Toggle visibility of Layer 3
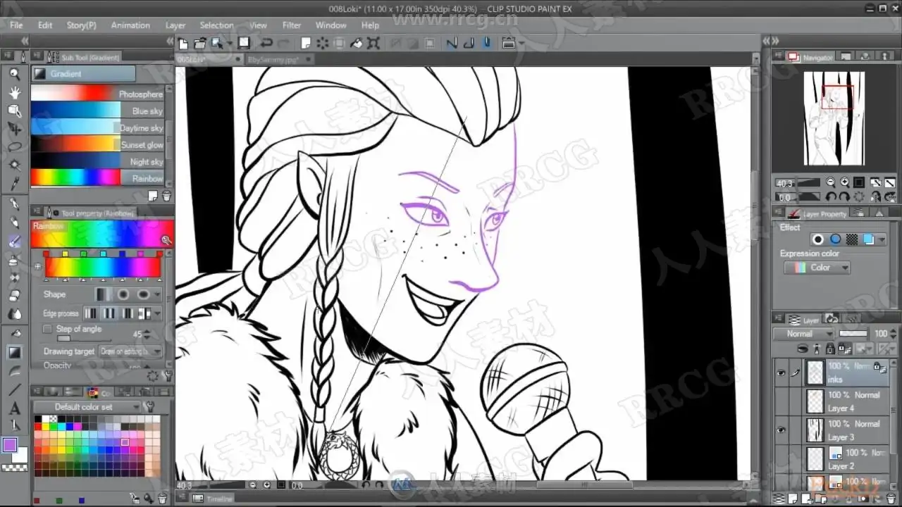The image size is (902, 507). (x=781, y=430)
